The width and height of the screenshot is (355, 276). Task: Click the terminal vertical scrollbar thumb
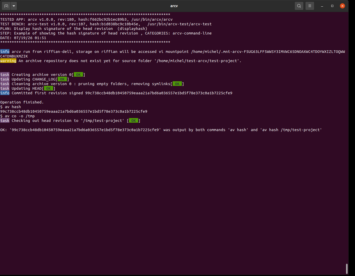tap(347, 269)
